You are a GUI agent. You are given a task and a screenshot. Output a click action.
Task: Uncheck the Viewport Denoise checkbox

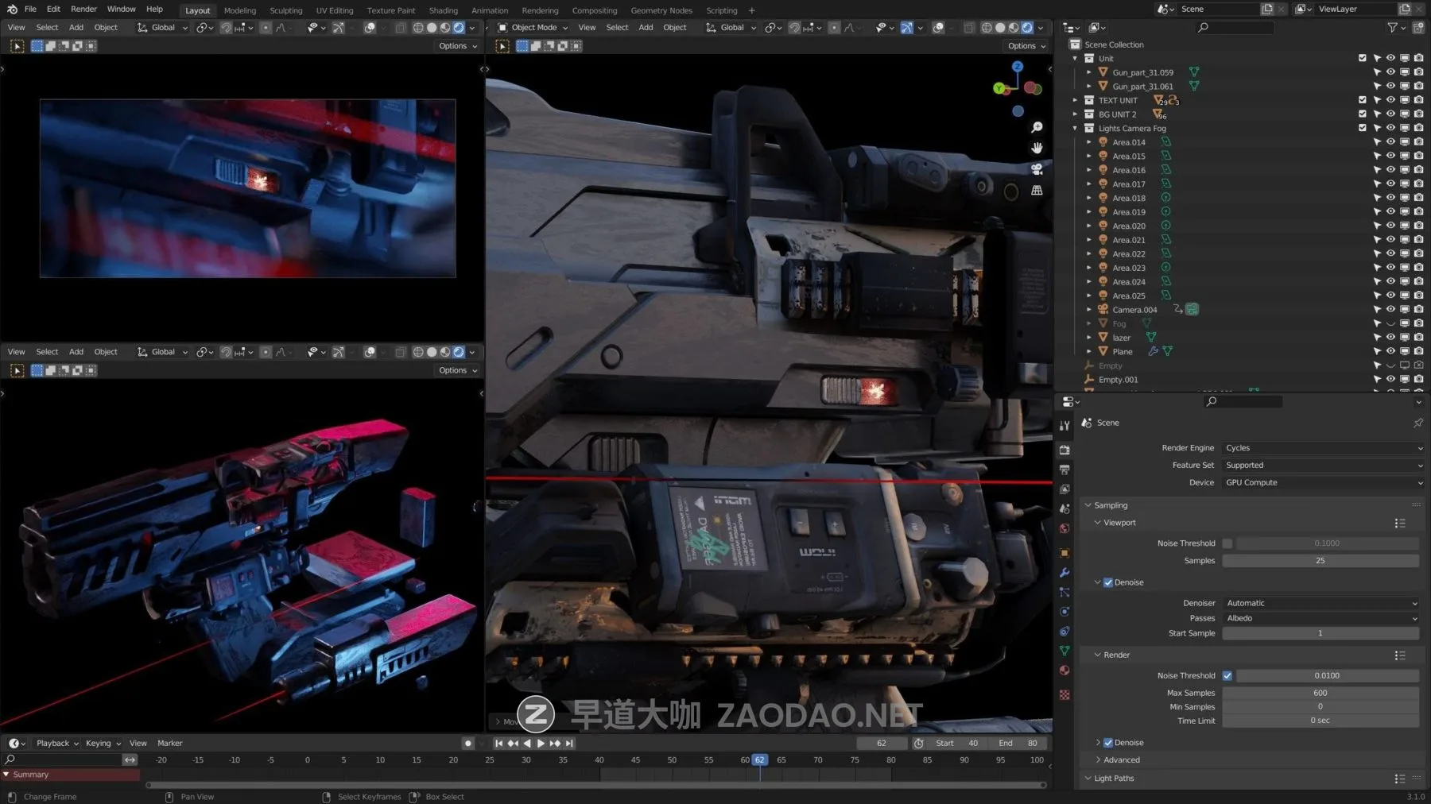1108,582
